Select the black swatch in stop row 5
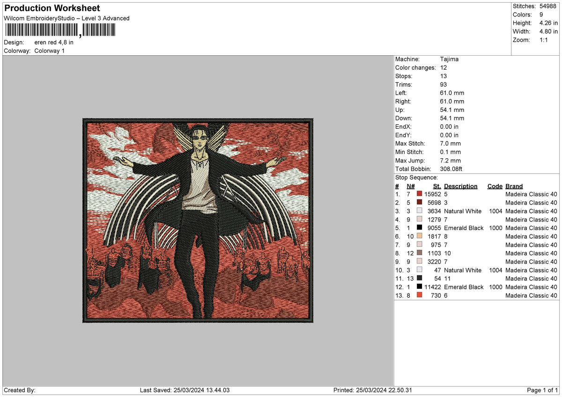Viewport: 562px width, 397px height. click(x=419, y=228)
